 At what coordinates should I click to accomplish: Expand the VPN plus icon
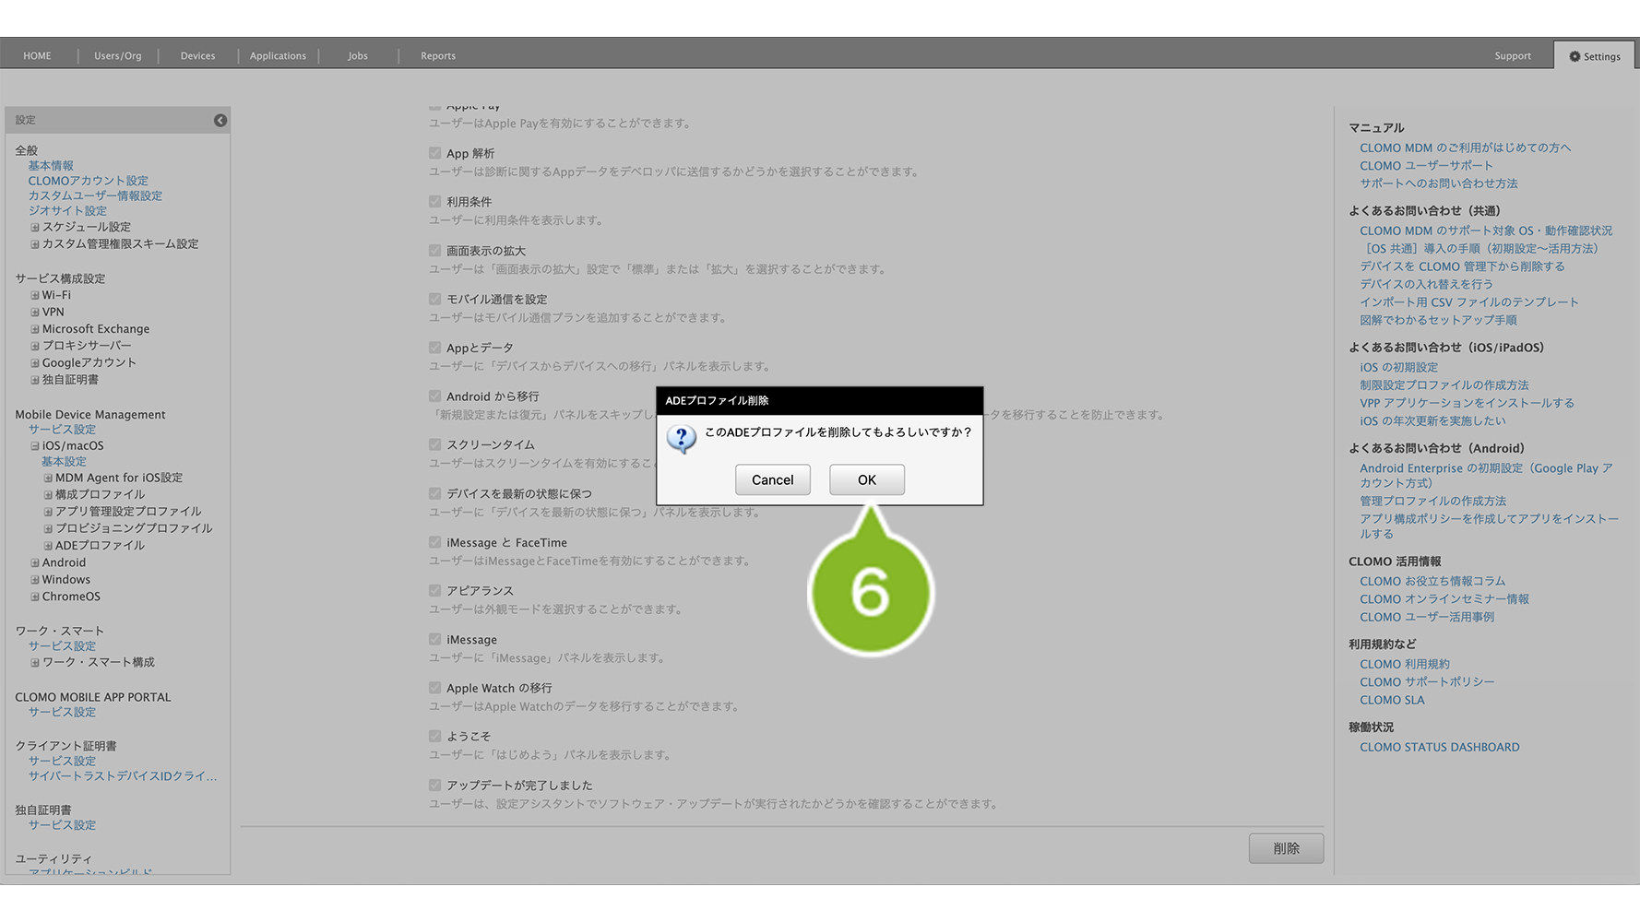tap(35, 313)
